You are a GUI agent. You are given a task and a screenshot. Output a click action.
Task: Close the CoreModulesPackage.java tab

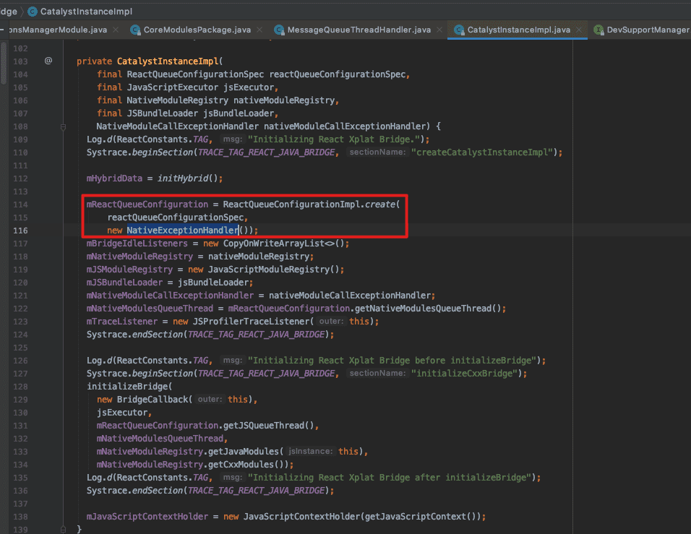[x=259, y=30]
